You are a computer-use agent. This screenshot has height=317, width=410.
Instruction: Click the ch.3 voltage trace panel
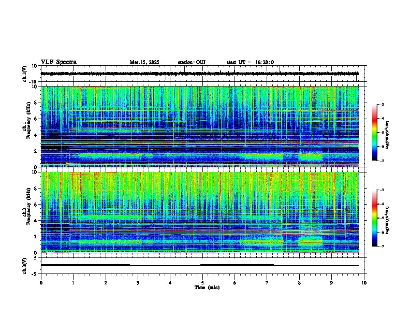pyautogui.click(x=202, y=266)
